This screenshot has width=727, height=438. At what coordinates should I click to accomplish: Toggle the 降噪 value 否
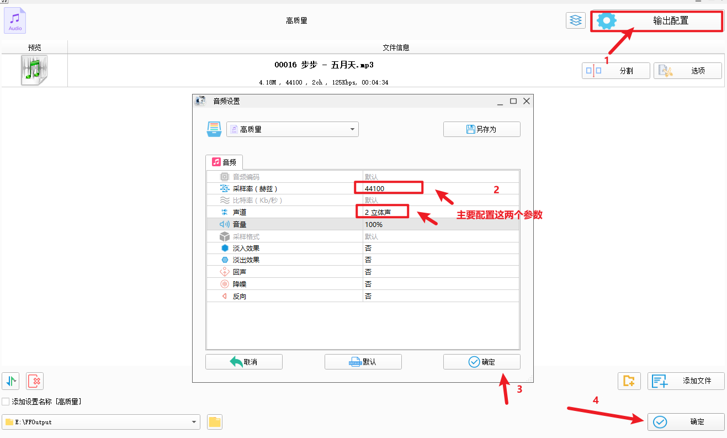coord(368,284)
